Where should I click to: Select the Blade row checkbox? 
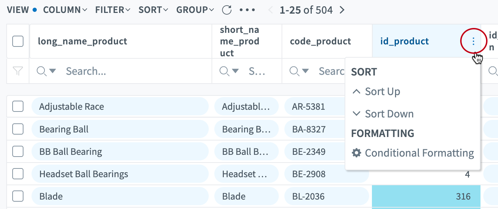click(x=18, y=196)
